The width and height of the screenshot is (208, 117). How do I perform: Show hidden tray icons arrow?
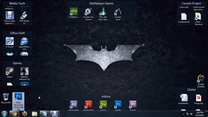[x=184, y=114]
